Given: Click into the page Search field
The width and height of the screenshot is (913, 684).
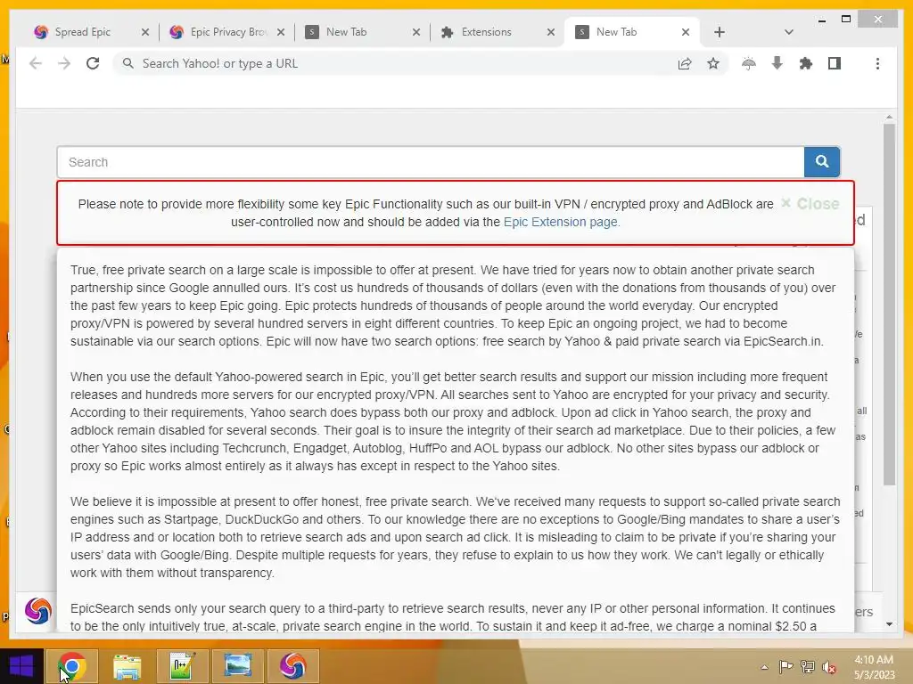Looking at the screenshot, I should point(431,162).
